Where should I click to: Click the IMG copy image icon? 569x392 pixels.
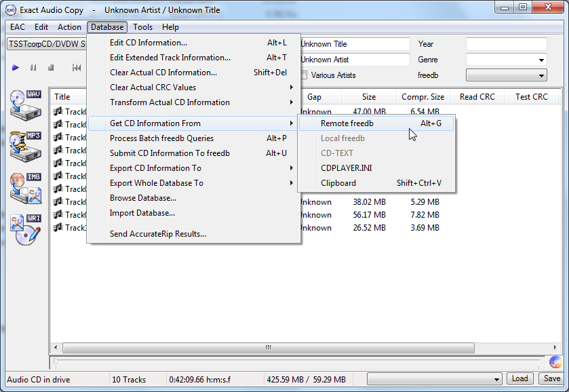tap(25, 188)
